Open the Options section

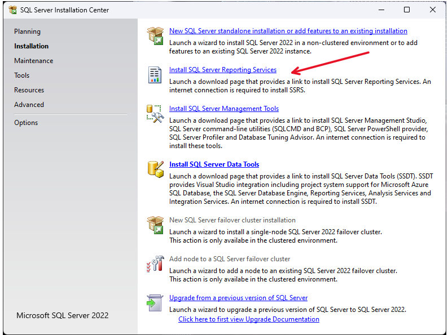pyautogui.click(x=26, y=123)
